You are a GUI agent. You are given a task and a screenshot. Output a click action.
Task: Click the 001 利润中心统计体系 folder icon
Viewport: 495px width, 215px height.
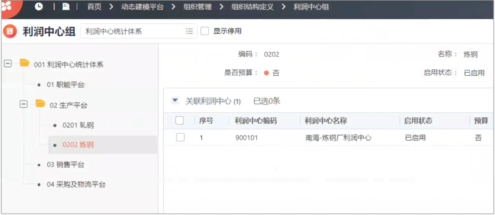click(25, 63)
